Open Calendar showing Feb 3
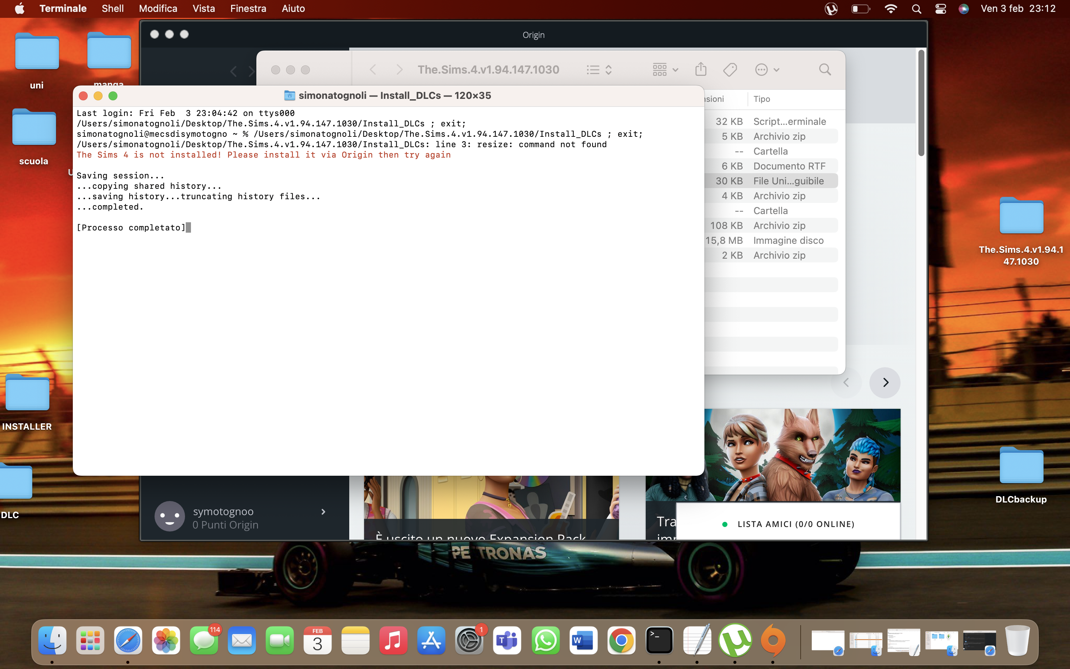Screen dimensions: 1070x669 click(x=317, y=640)
